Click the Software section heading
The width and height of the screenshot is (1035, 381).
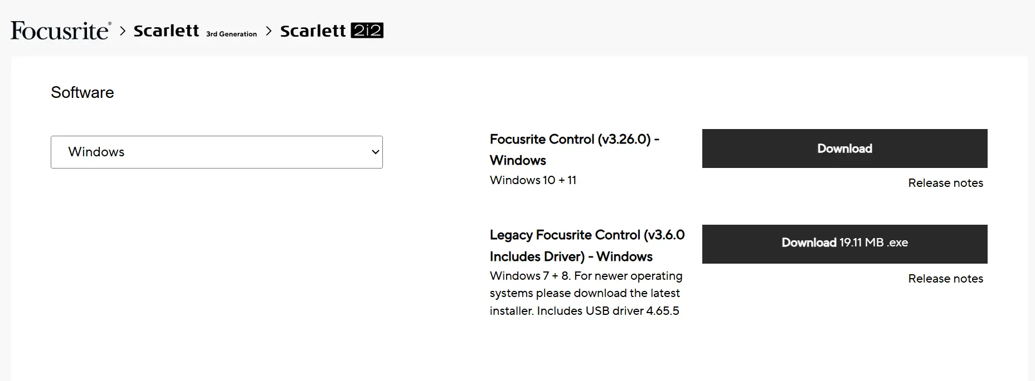click(x=82, y=92)
